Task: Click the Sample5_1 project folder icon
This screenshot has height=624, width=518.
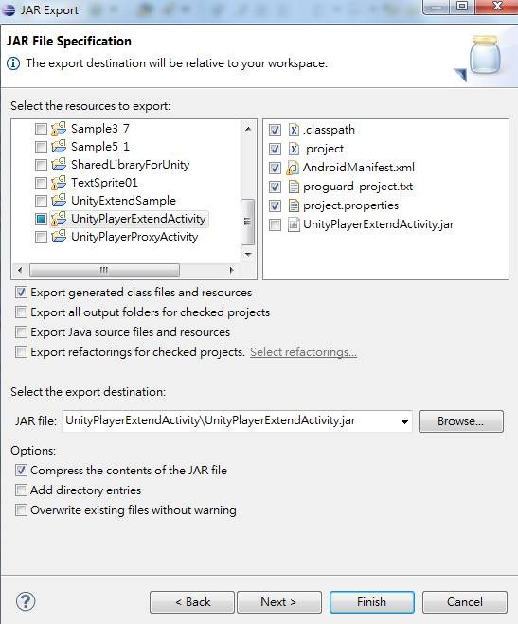Action: click(59, 147)
